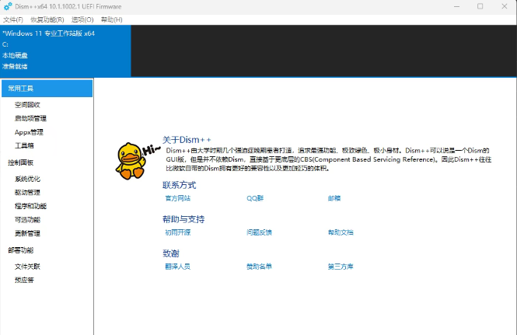Open the 问题反馈 link

pyautogui.click(x=260, y=232)
